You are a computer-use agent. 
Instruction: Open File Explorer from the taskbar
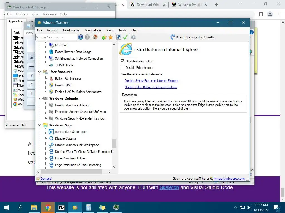34,207
